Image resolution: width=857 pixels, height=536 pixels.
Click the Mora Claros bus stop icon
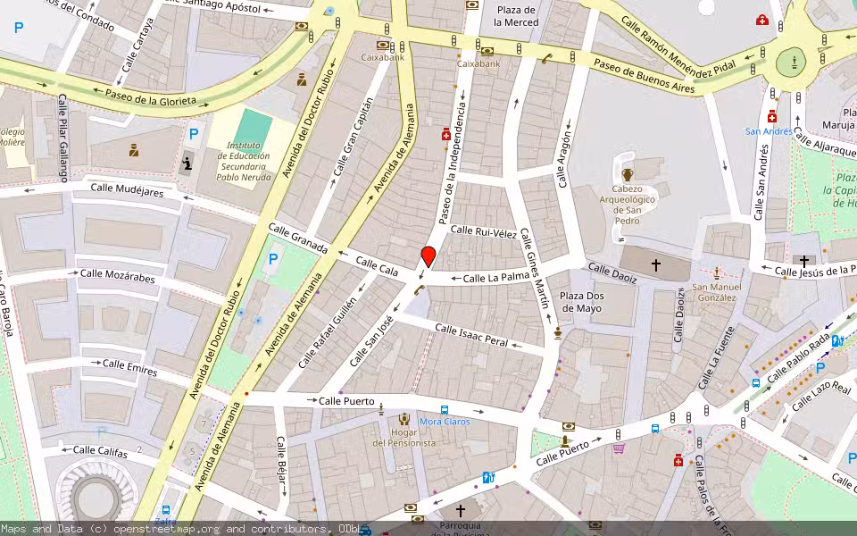445,410
